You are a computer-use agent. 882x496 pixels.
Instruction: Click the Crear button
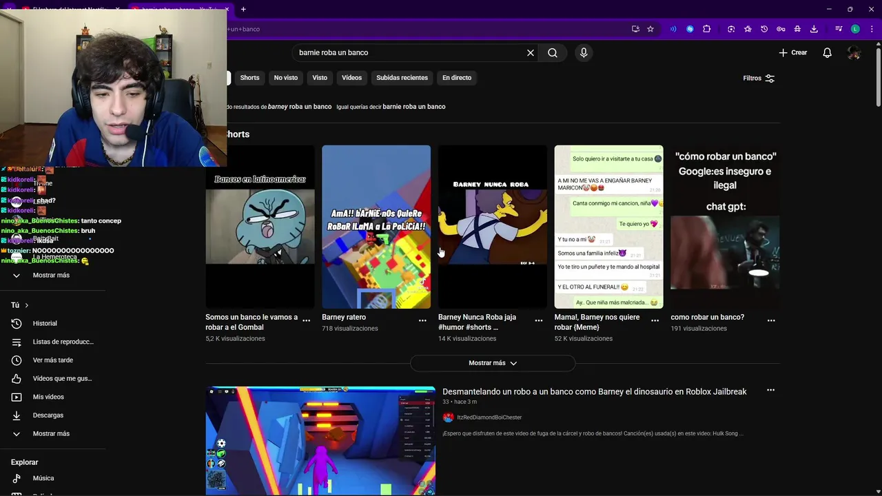click(792, 52)
